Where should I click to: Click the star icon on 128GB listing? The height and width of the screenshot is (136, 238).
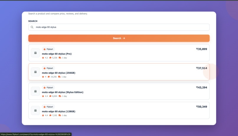tap(43, 115)
